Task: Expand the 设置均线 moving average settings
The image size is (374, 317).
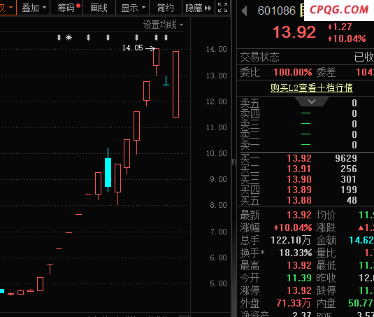Action: click(x=163, y=24)
